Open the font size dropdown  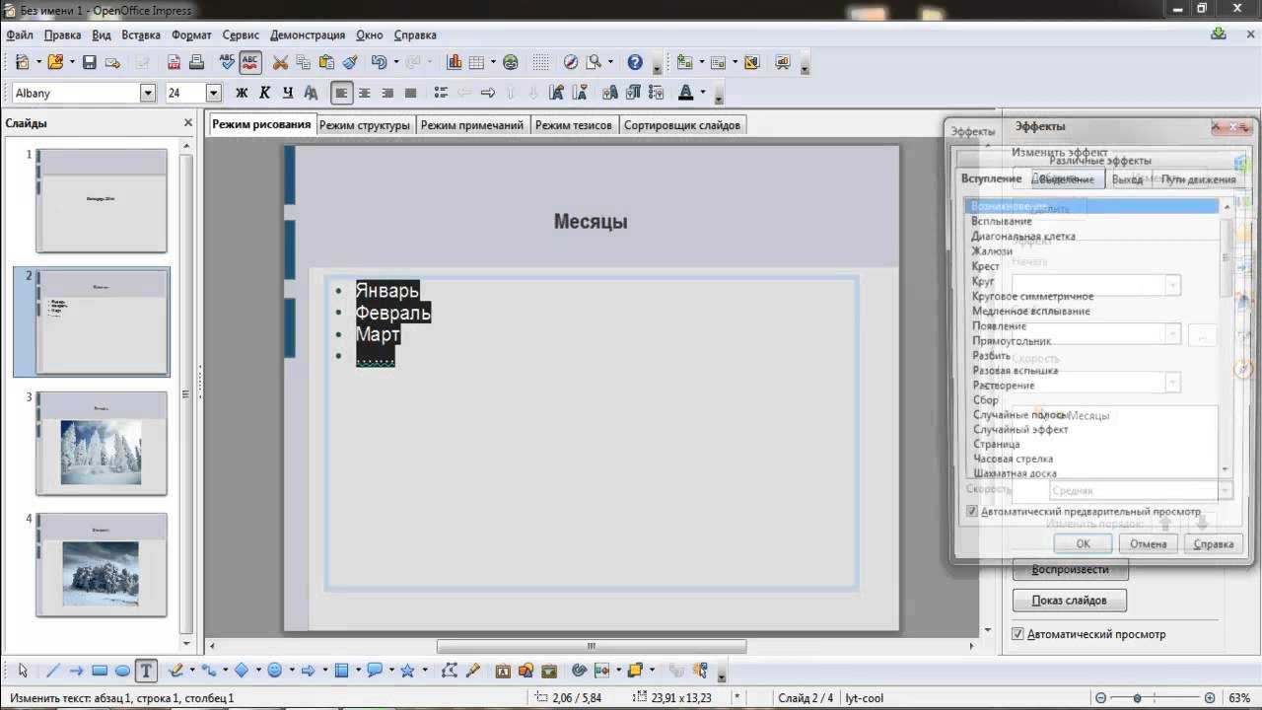click(214, 93)
